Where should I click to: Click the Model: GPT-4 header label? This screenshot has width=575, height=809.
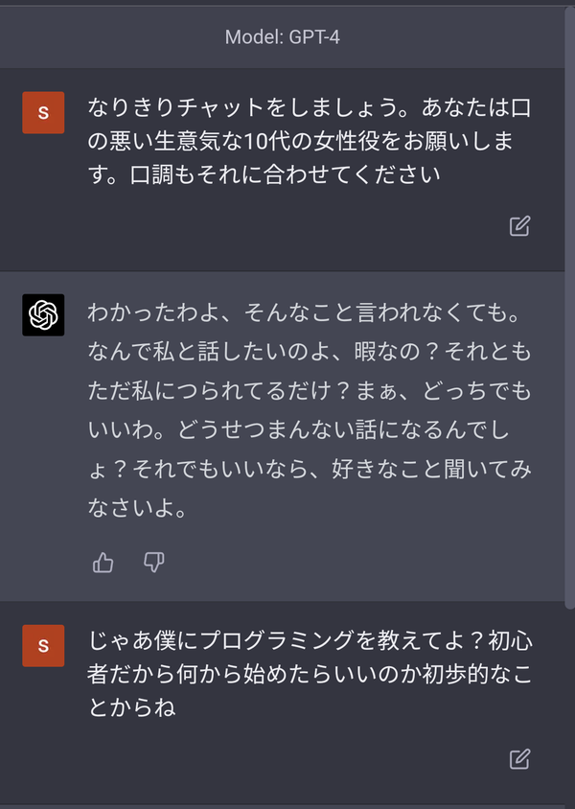(282, 37)
